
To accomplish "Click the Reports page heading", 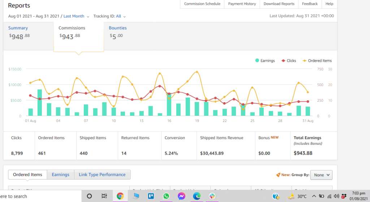I will tap(19, 5).
